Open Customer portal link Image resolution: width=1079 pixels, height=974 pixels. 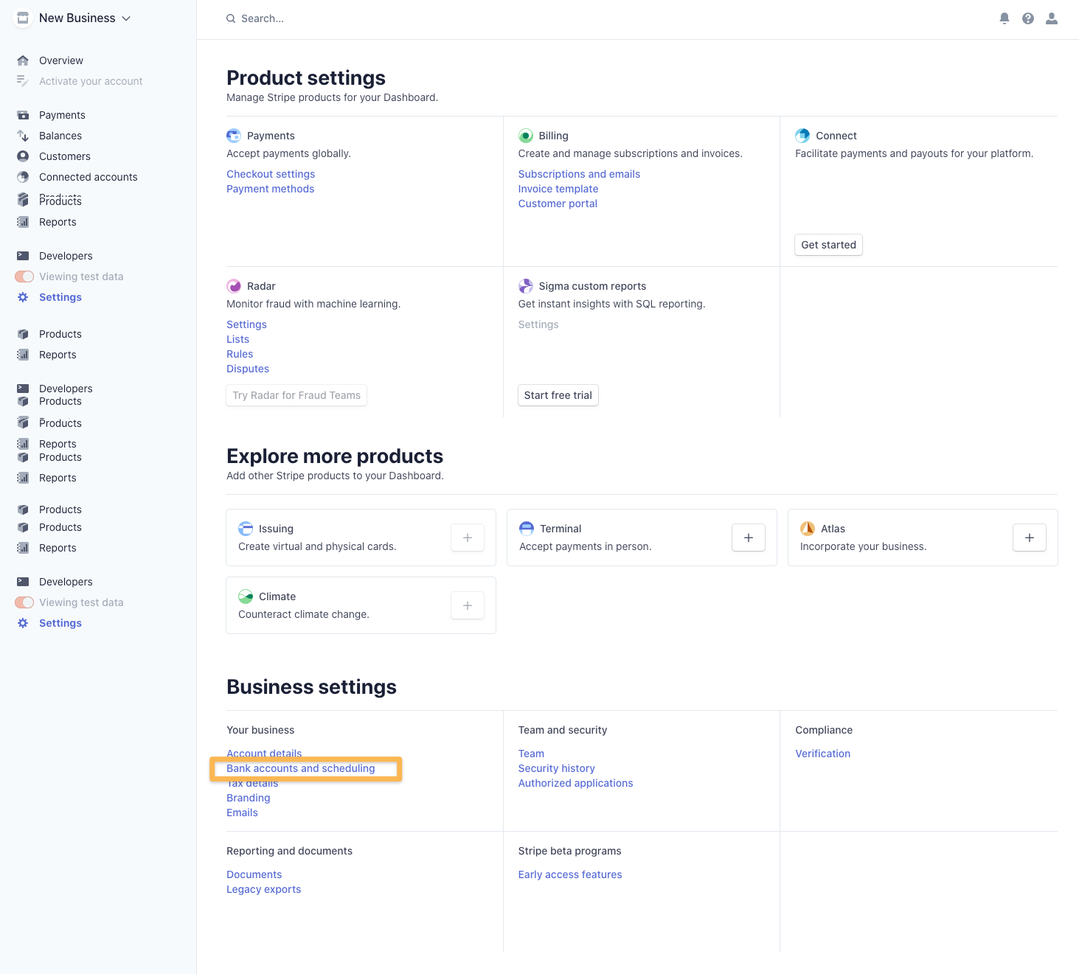(558, 204)
